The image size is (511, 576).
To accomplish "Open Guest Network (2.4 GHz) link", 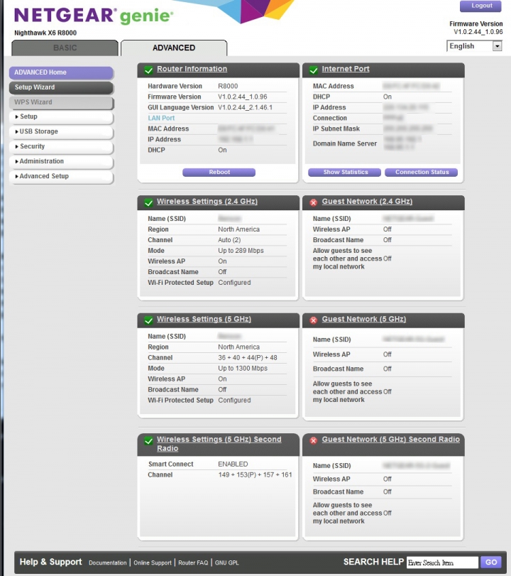I will pyautogui.click(x=367, y=201).
